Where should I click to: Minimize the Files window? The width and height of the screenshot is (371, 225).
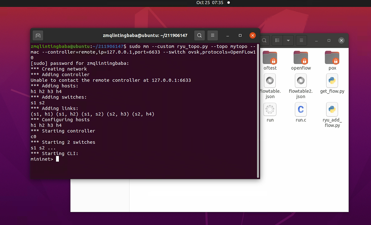point(316,40)
